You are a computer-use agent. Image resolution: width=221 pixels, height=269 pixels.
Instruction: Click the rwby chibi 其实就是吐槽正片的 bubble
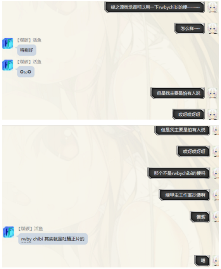point(53,239)
